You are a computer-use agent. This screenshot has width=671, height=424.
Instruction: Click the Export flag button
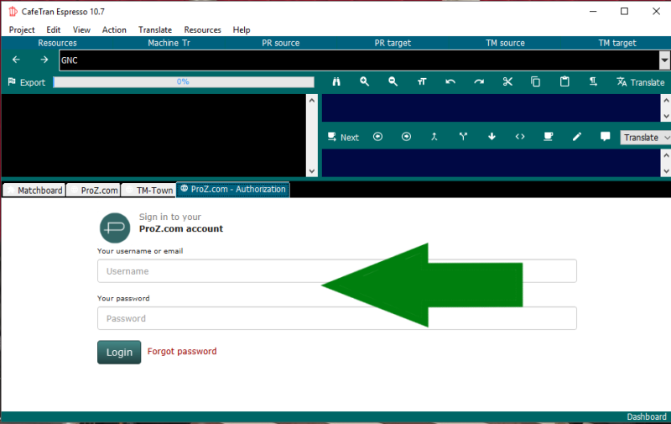[x=27, y=82]
